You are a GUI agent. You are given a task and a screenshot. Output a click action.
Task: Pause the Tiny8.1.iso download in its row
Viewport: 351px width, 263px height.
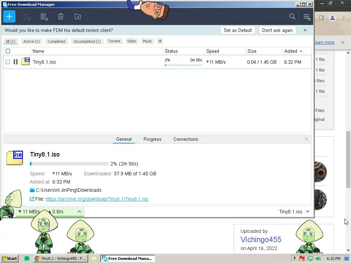click(15, 62)
